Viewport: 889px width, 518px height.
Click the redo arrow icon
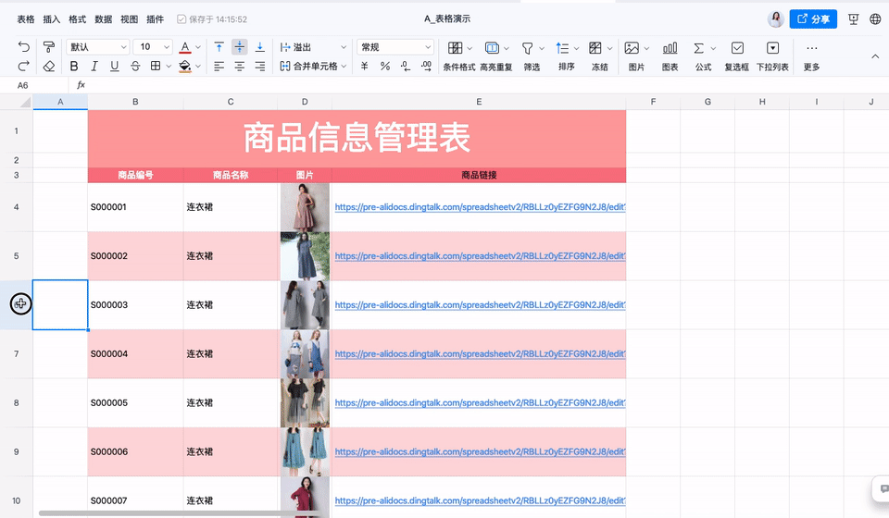click(23, 67)
